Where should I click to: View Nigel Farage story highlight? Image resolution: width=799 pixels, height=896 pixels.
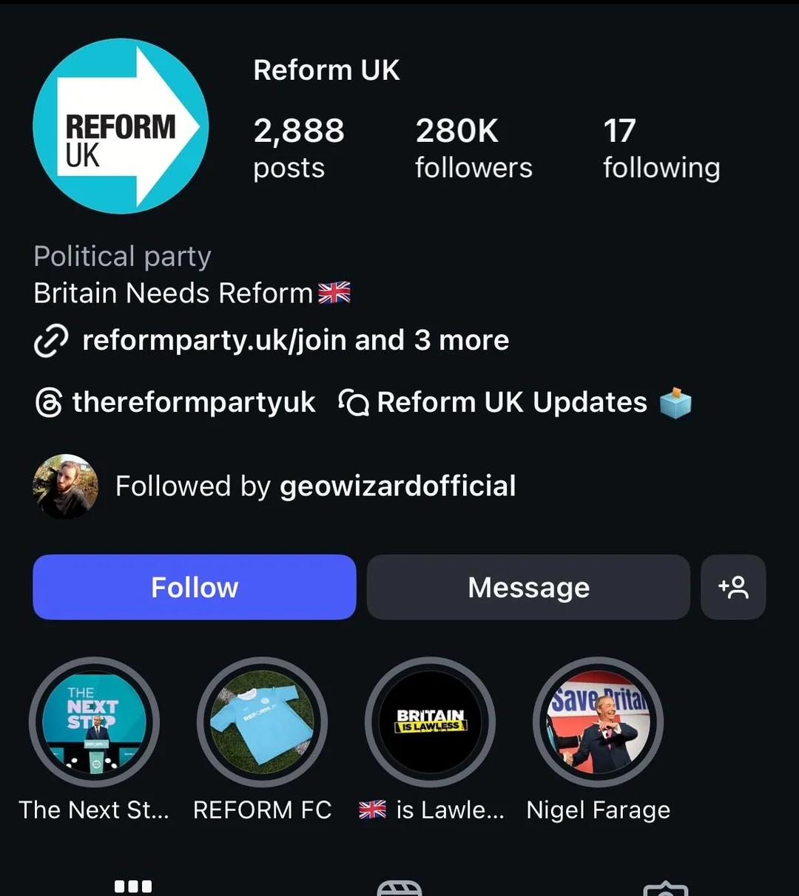point(598,722)
